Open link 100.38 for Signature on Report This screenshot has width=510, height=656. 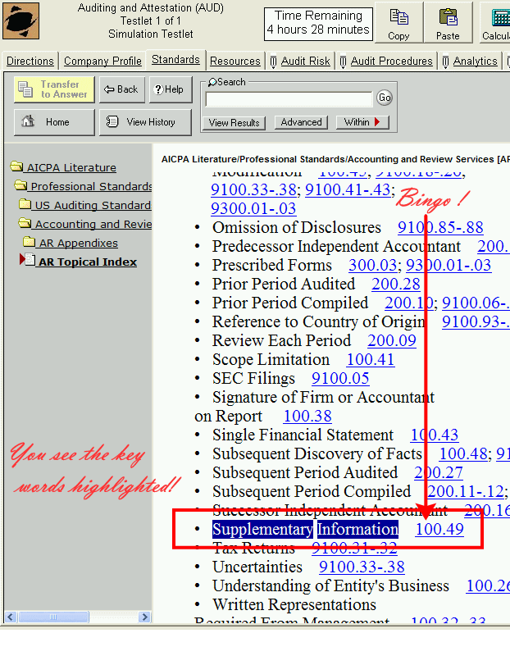tap(307, 417)
